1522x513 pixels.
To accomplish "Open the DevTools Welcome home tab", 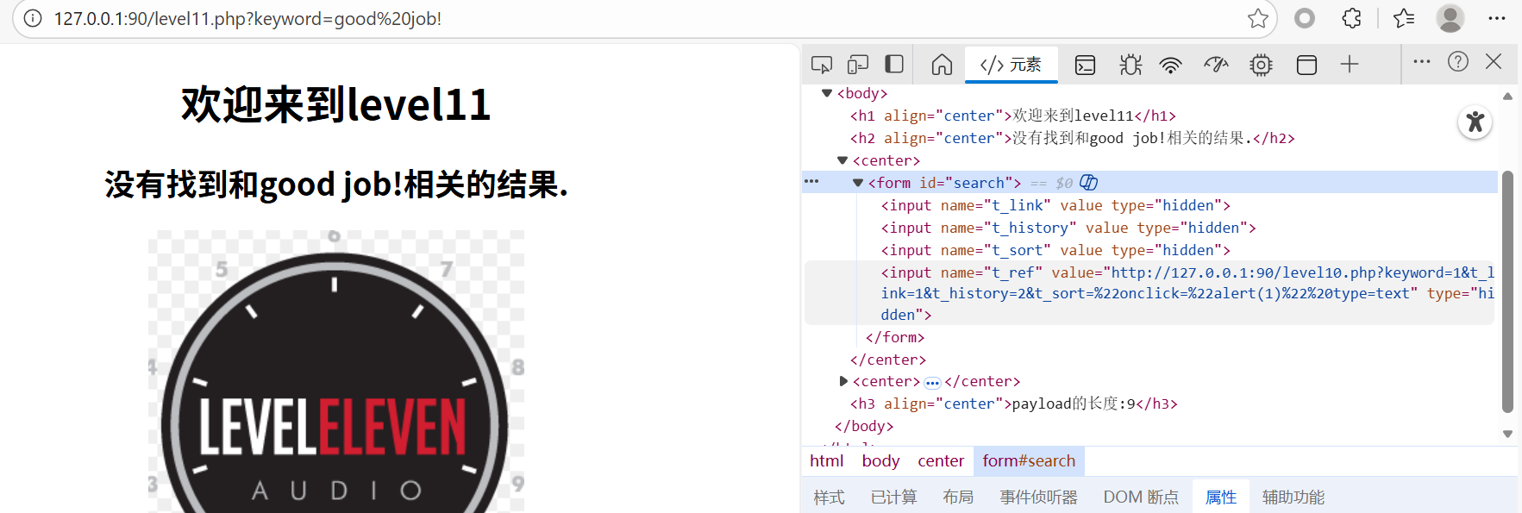I will click(x=942, y=65).
